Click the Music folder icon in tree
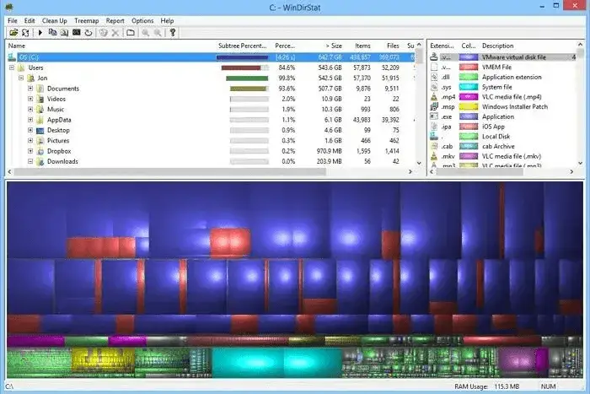Viewport: 590px width, 394px height. click(x=40, y=109)
